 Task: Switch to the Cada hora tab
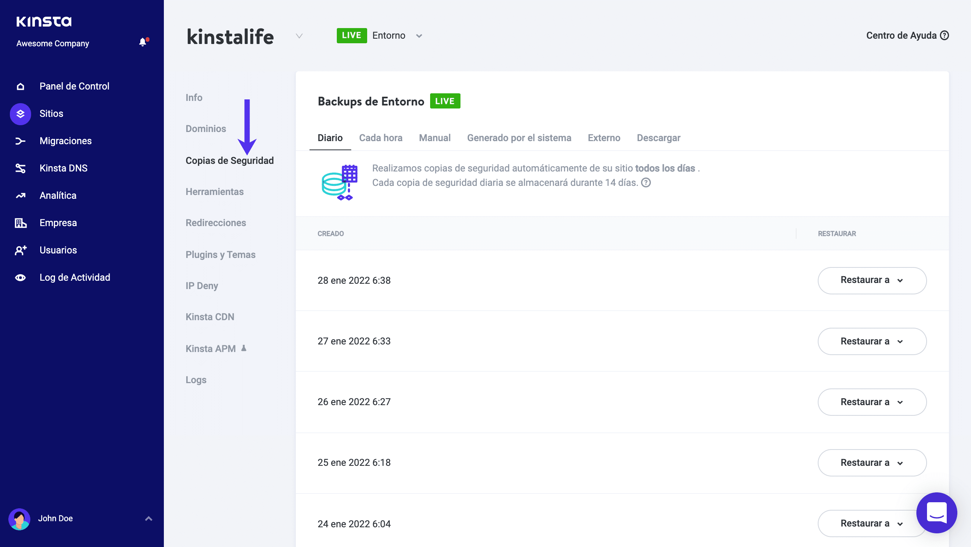tap(381, 138)
